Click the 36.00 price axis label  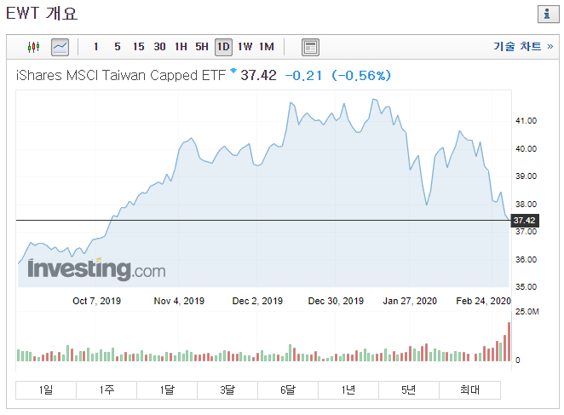tap(527, 260)
